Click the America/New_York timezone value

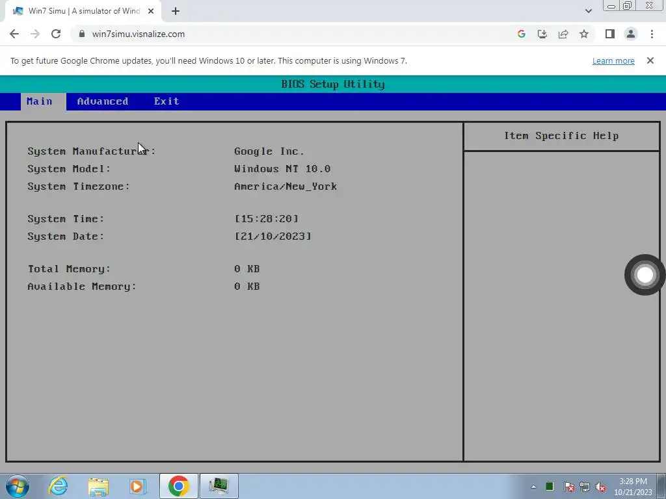pos(286,186)
